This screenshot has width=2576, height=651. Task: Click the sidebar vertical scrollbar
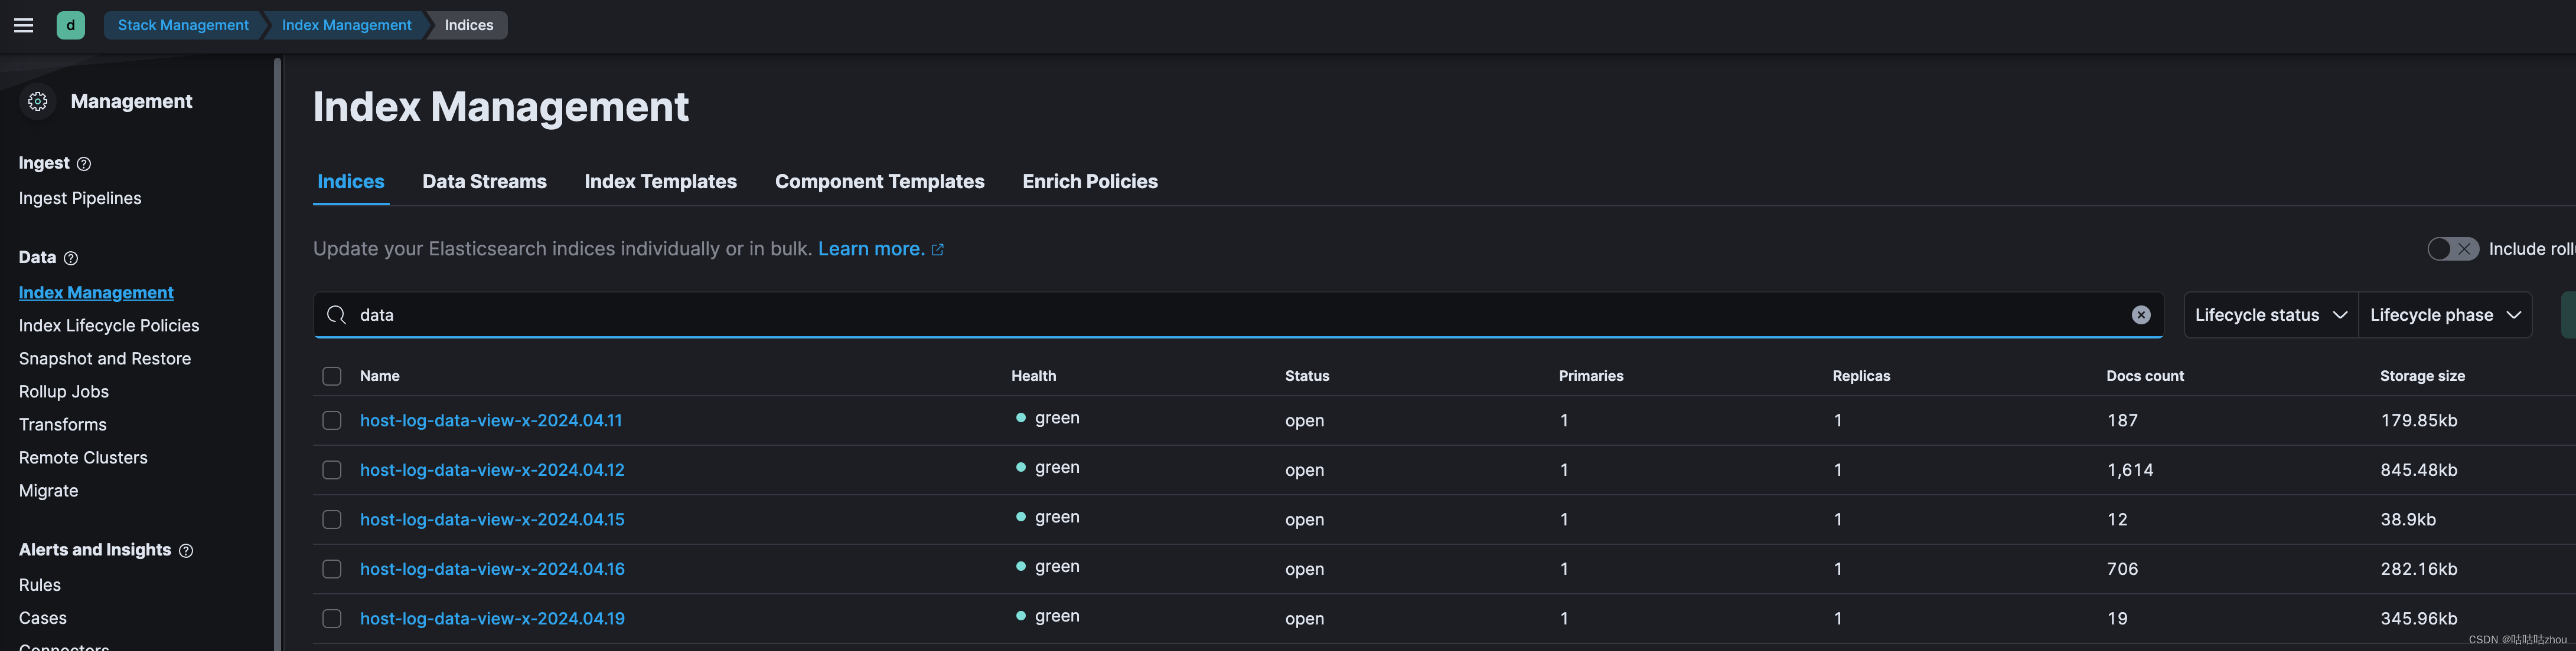point(277,354)
